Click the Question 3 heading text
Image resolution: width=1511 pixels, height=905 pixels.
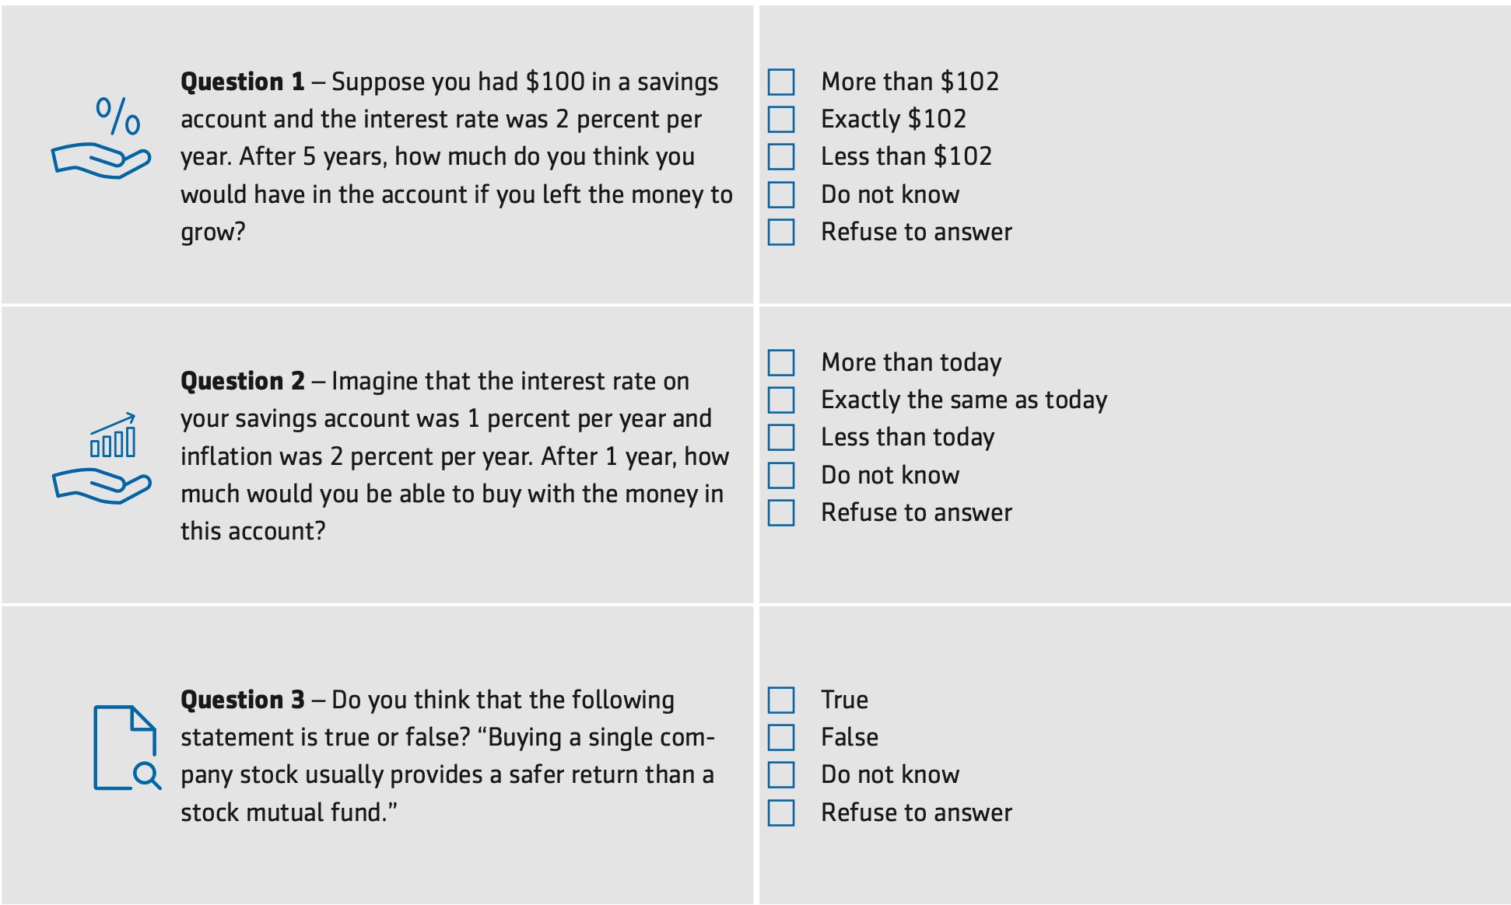pyautogui.click(x=243, y=700)
